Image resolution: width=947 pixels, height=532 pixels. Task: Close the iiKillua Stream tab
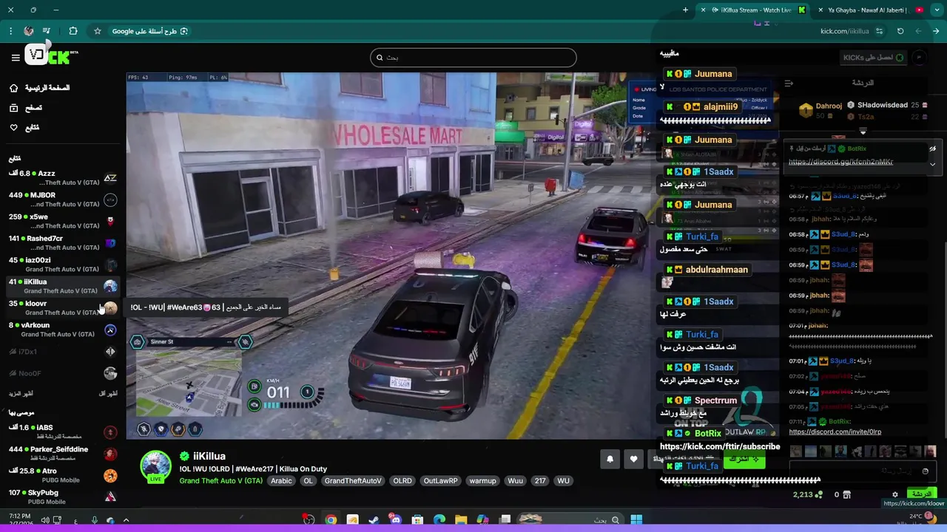pos(704,10)
